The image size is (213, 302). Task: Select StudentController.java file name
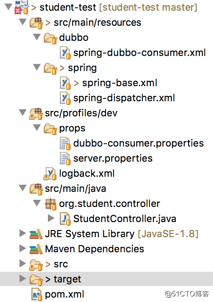[125, 219]
